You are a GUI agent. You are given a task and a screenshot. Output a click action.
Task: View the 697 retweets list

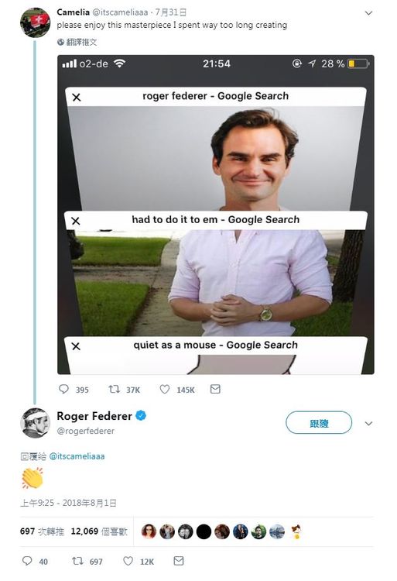[42, 531]
